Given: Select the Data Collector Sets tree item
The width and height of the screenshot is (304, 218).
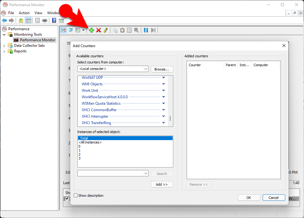Looking at the screenshot, I should (x=29, y=46).
